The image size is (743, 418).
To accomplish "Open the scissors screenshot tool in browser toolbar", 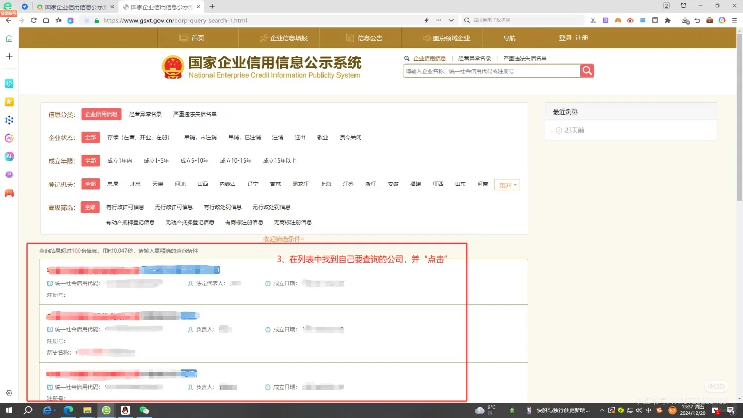I will click(593, 20).
